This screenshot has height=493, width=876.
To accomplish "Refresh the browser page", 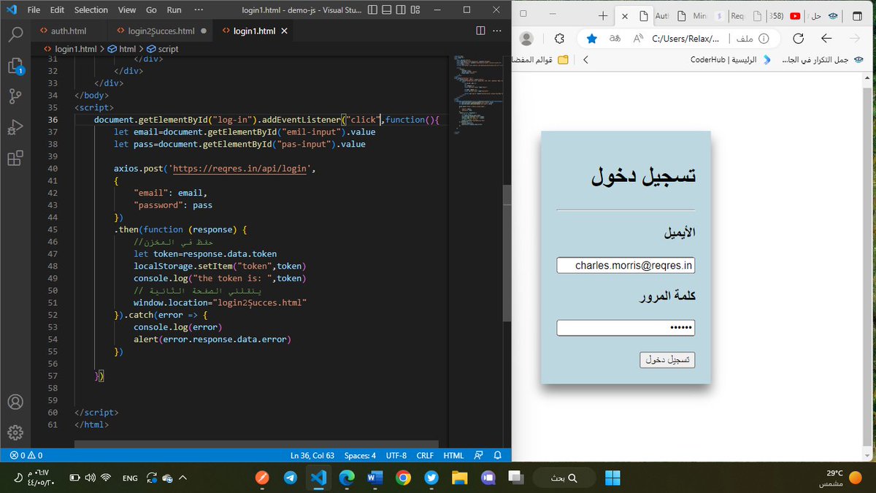I will [x=799, y=39].
